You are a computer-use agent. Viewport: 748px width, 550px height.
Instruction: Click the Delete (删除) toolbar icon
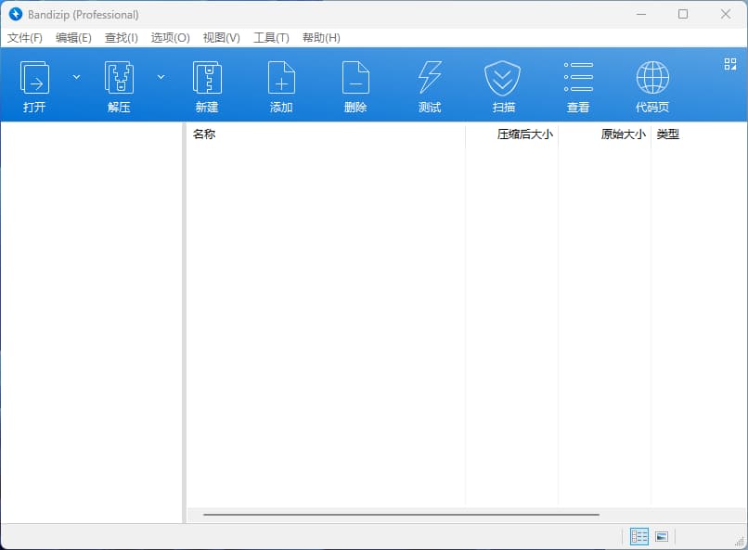[355, 79]
